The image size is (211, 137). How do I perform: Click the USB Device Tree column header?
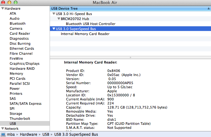pyautogui.click(x=130, y=8)
